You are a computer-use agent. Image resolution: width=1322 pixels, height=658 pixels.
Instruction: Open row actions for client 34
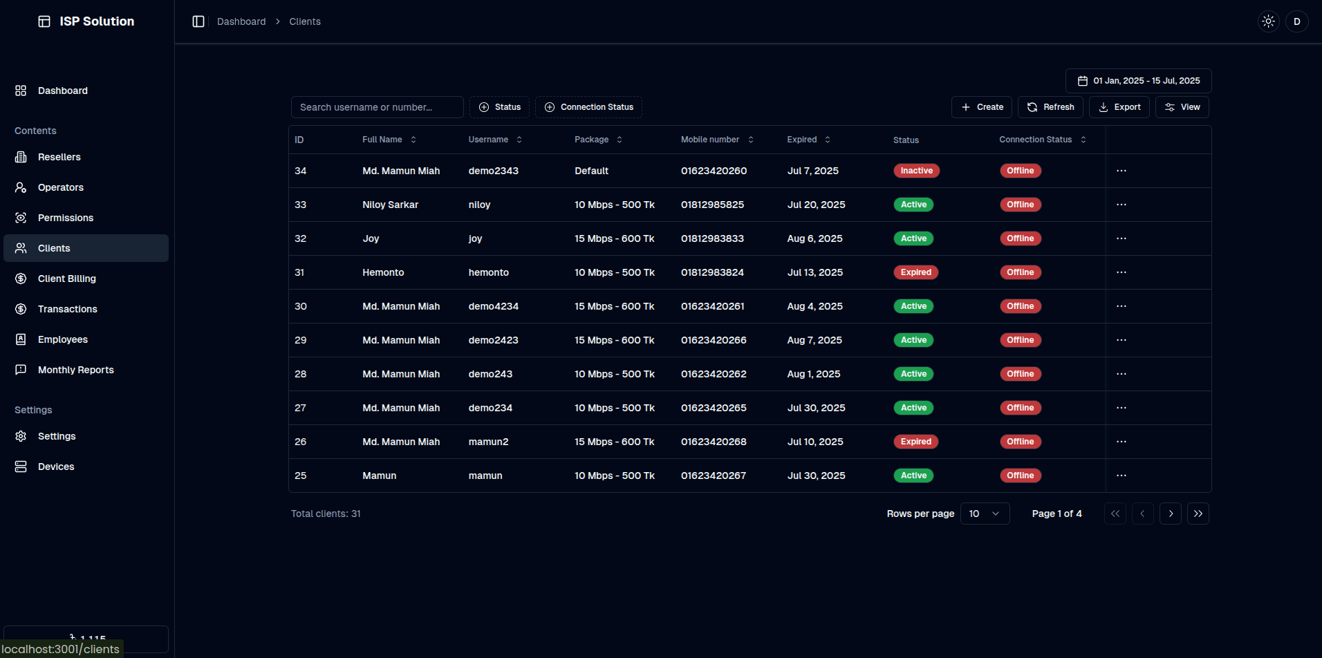(1121, 171)
